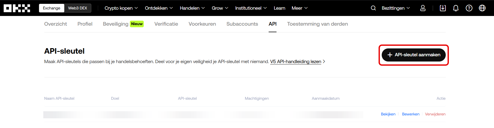This screenshot has height=128, width=494.
Task: Go to the Beveiliging tab
Action: [x=116, y=24]
